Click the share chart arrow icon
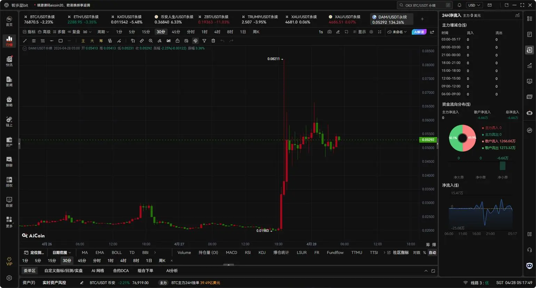This screenshot has height=288, width=536. click(x=432, y=32)
